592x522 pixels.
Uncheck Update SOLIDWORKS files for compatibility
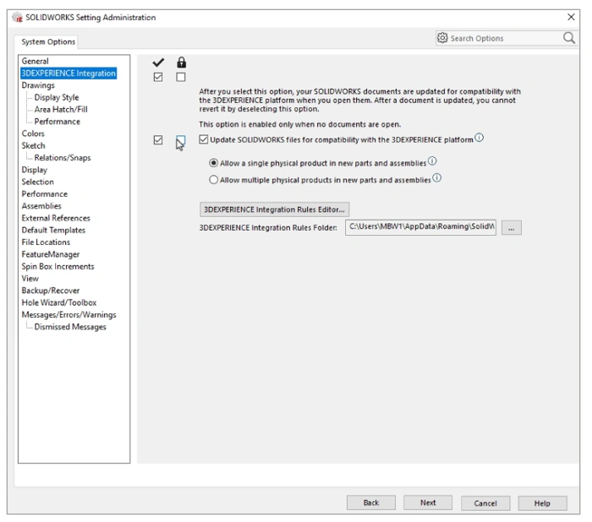[x=204, y=139]
